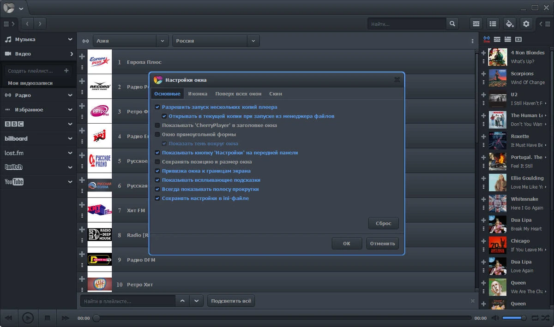
Task: Close the playlist search bar
Action: pos(472,301)
